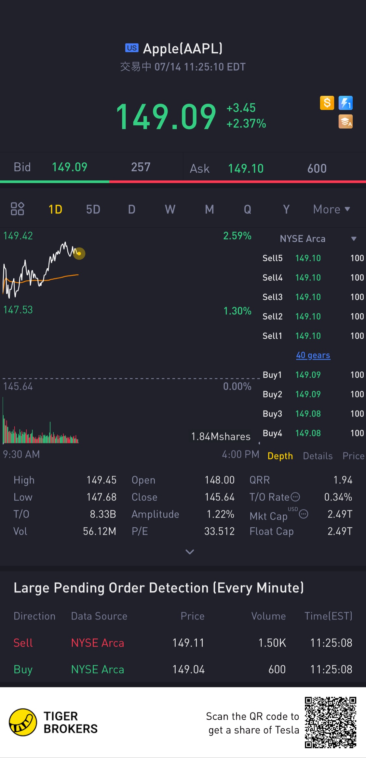366x758 pixels.
Task: Open the More periods dropdown
Action: click(332, 209)
